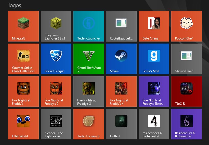The height and width of the screenshot is (145, 209).
Task: Launch Turbo Dismount
Action: pos(89,124)
